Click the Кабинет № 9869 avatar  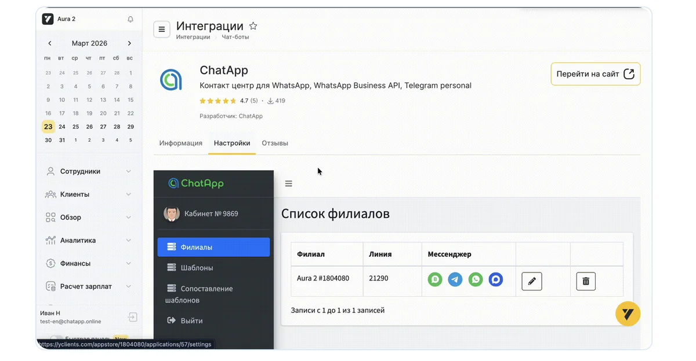tap(172, 213)
